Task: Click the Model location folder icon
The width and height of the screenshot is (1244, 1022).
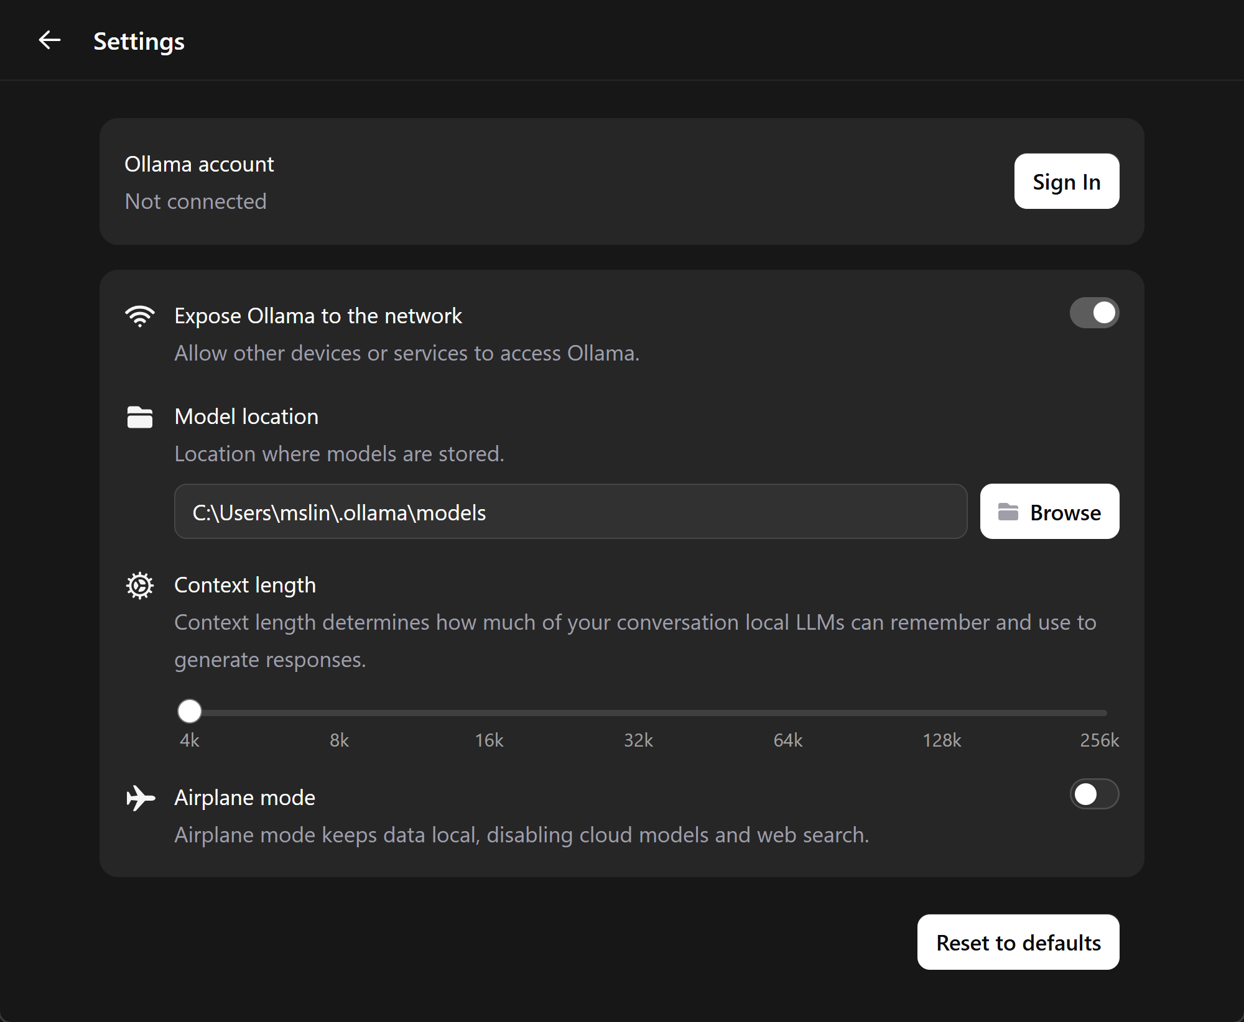Action: [140, 417]
